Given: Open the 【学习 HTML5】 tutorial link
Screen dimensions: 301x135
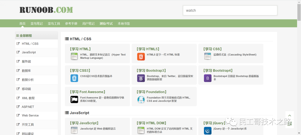Looking at the screenshot, I should tap(148, 49).
